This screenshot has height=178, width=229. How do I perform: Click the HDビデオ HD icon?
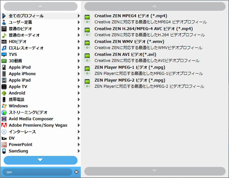[4, 42]
